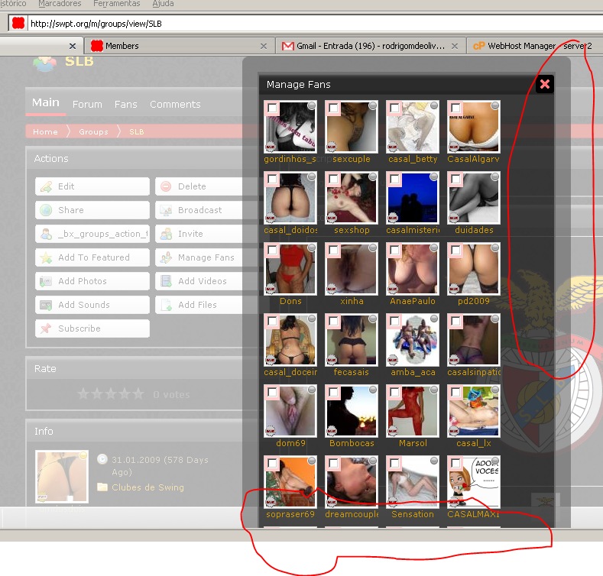Close the leftmost browser tab
The image size is (603, 576).
[x=73, y=46]
